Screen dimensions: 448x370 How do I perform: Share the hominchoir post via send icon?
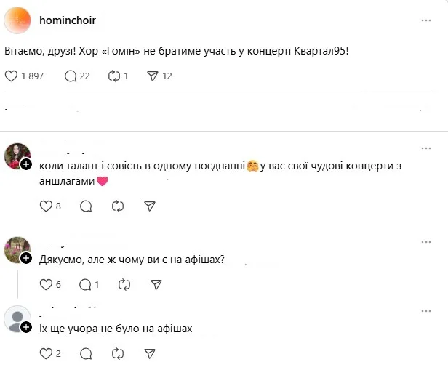coord(153,76)
